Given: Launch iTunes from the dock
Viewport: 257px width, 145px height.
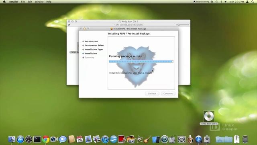Looking at the screenshot, I should [105, 139].
